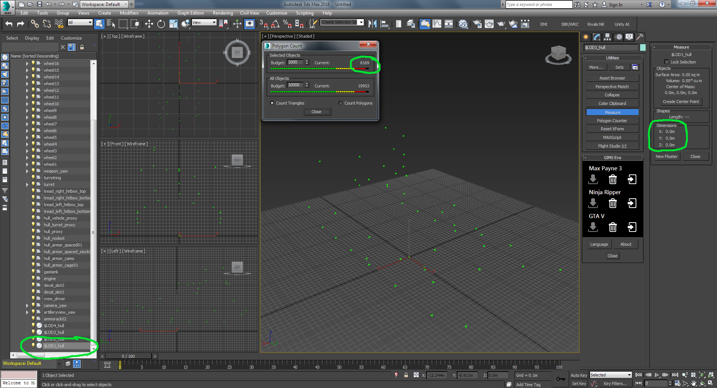Open the selection filter All dropdown
Image resolution: width=717 pixels, height=388 pixels.
[80, 22]
